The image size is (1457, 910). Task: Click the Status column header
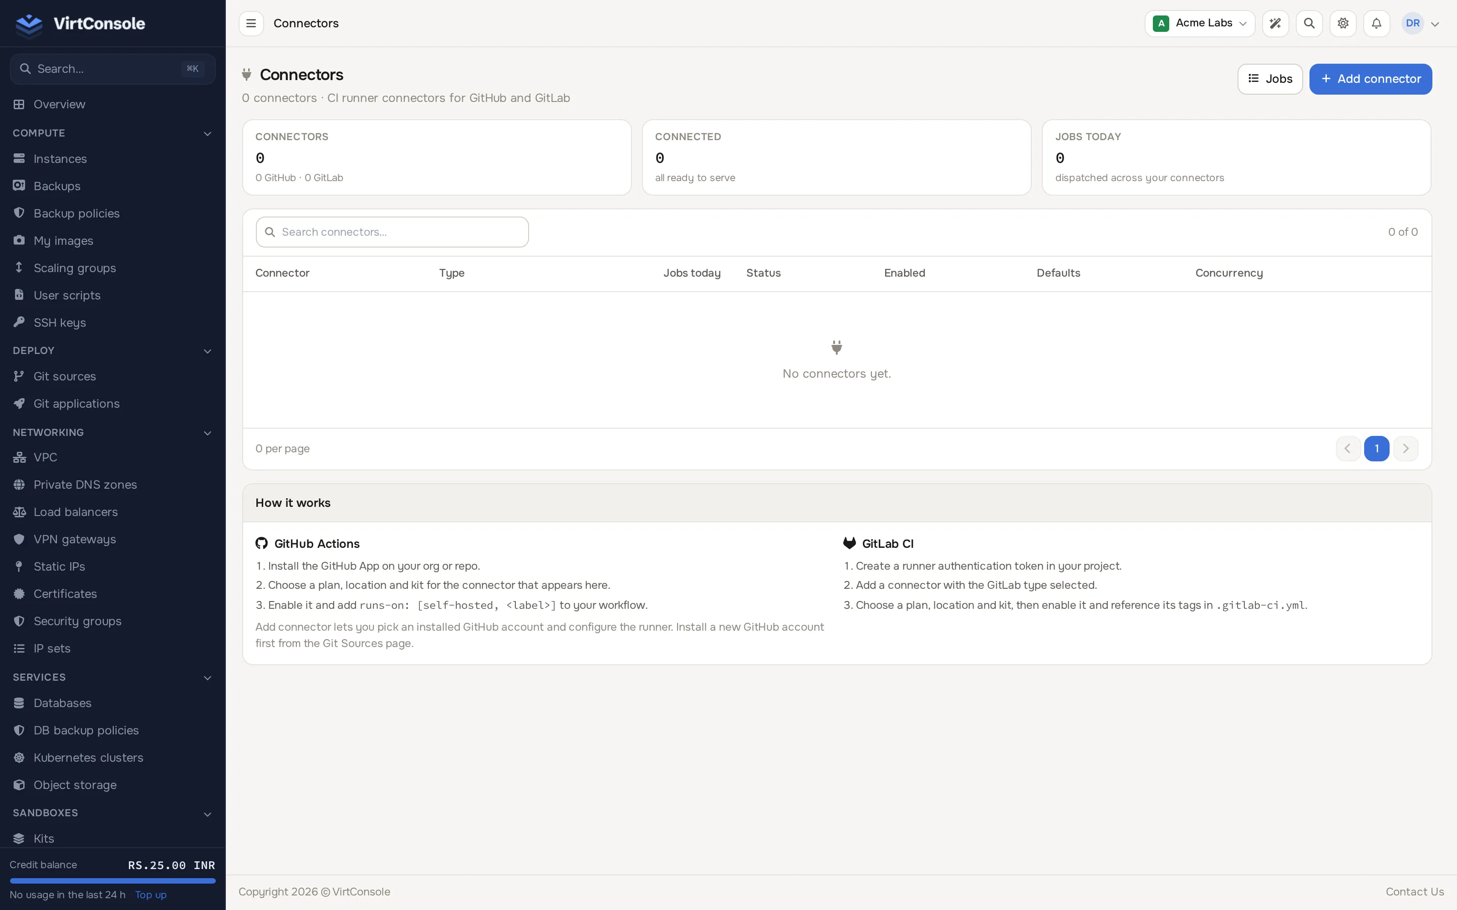[x=763, y=273]
